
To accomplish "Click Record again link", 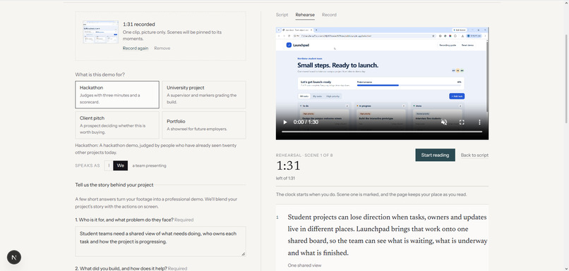I will pyautogui.click(x=136, y=48).
